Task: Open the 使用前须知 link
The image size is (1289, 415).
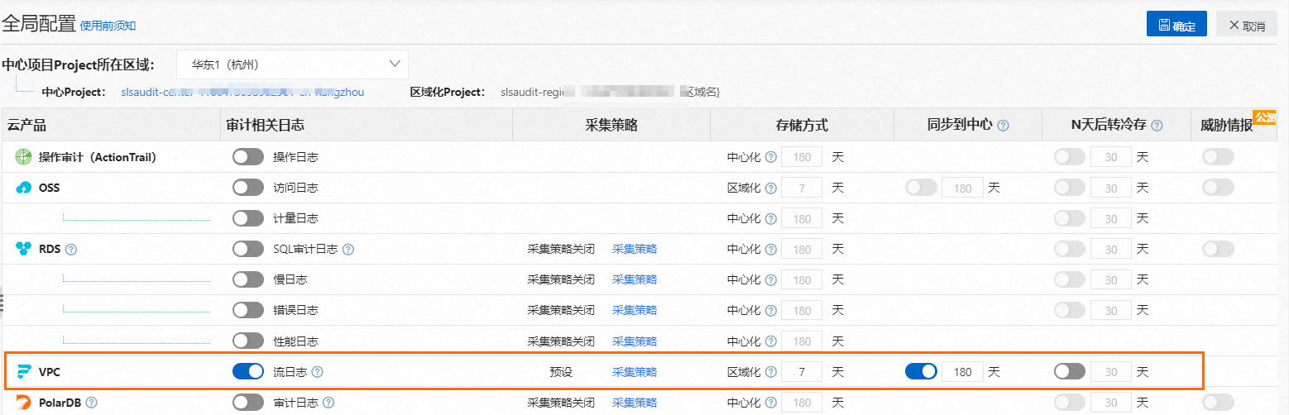Action: click(108, 26)
